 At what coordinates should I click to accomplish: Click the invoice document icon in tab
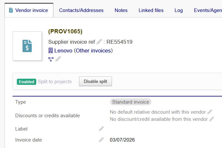click(11, 10)
